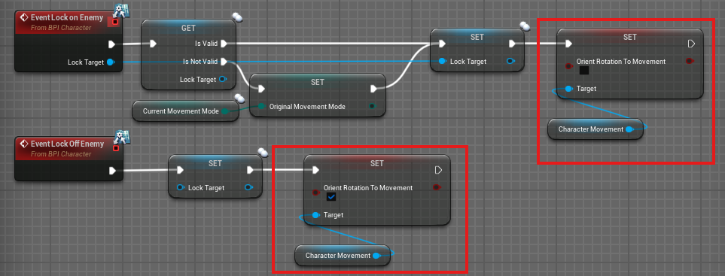
Task: Click the Event Lock Off Enemy diamond icon
Action: pos(25,144)
